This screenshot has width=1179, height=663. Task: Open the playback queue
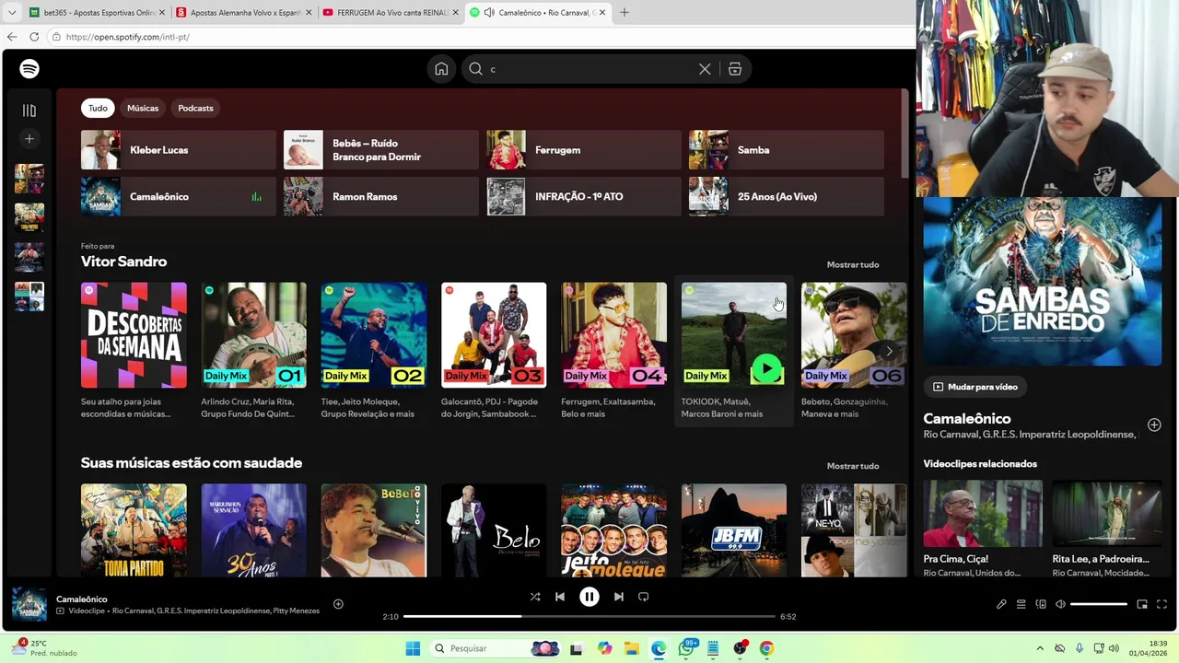click(1021, 604)
